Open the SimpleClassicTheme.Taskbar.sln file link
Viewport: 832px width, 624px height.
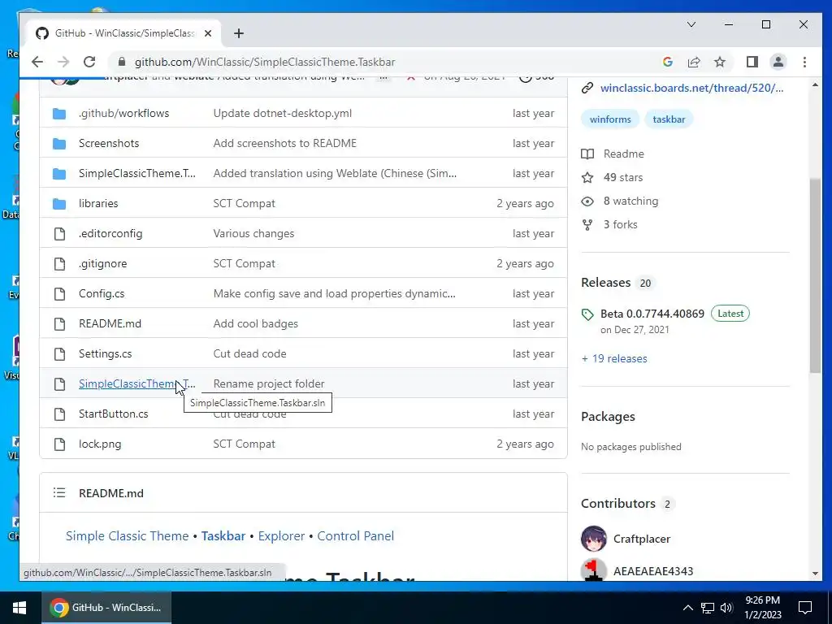136,383
